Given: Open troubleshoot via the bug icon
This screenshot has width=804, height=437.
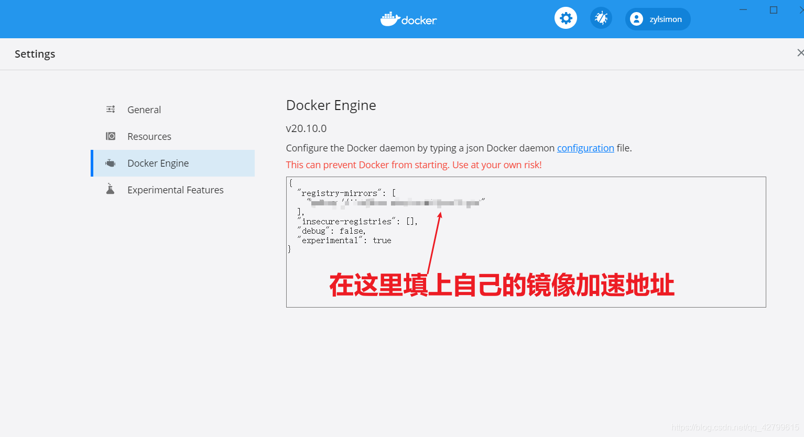Looking at the screenshot, I should (601, 18).
